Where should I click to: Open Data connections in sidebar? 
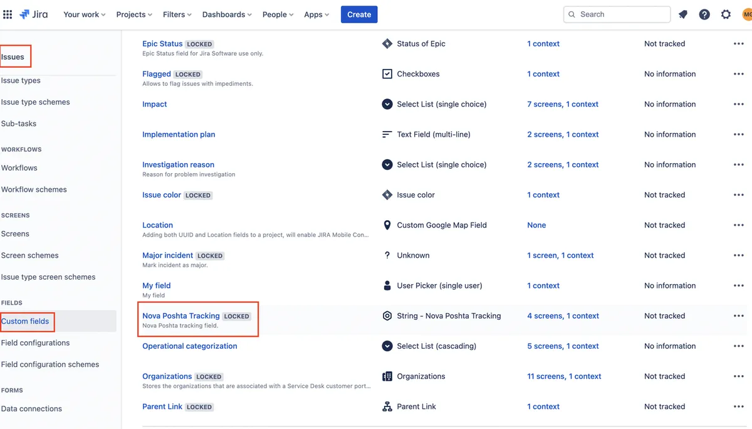pos(31,409)
